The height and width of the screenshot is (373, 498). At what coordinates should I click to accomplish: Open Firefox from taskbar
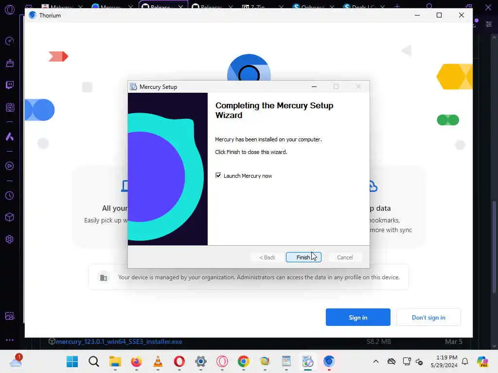136,361
